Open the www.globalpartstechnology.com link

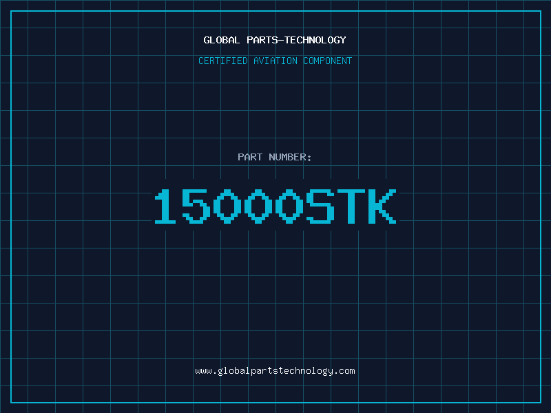[x=275, y=371]
